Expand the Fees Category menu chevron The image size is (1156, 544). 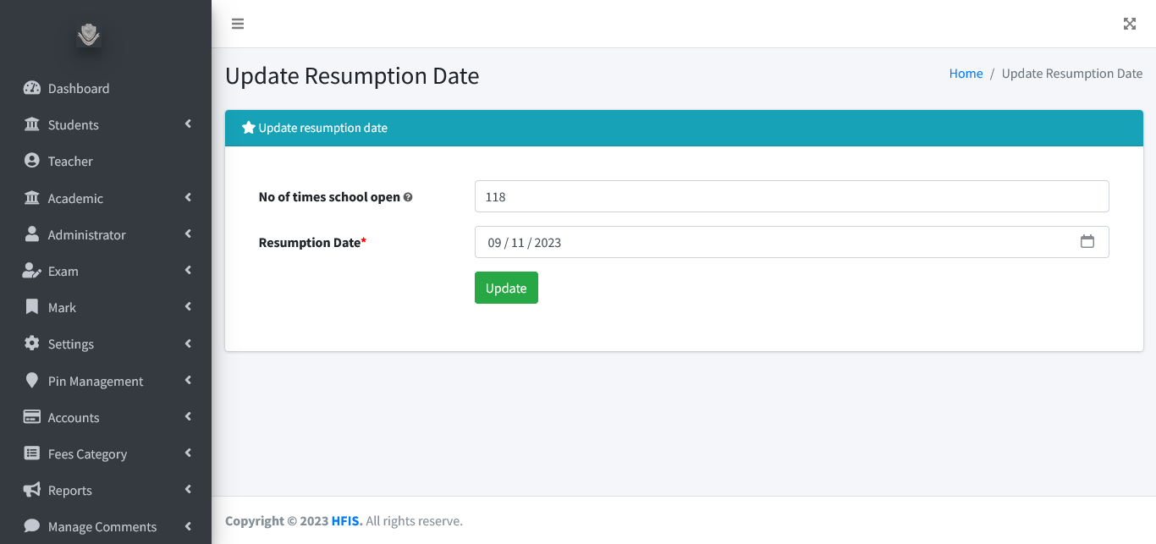188,453
